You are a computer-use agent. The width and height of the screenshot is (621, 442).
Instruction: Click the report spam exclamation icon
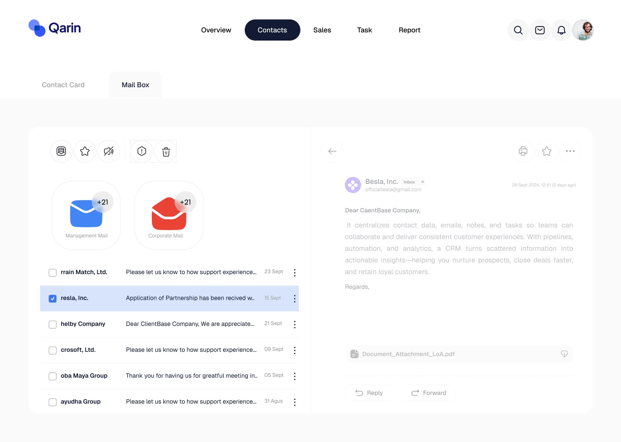click(142, 151)
